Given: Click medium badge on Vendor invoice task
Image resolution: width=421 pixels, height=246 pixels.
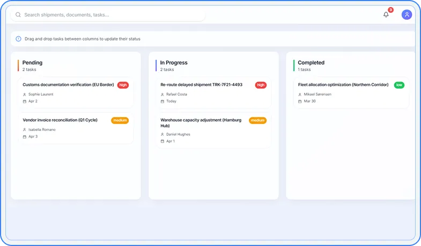Looking at the screenshot, I should pyautogui.click(x=120, y=120).
